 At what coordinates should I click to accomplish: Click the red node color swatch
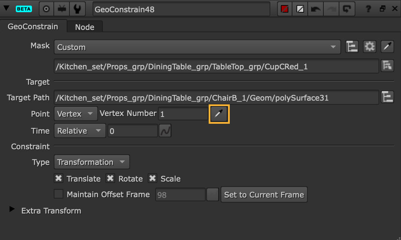coord(285,9)
